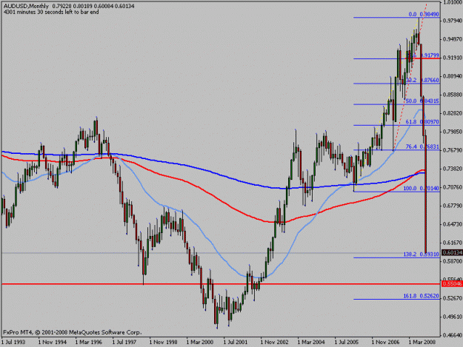Select the Fibonacci 0.0 level label 0.98490
This screenshot has width=463, height=347.
click(424, 14)
